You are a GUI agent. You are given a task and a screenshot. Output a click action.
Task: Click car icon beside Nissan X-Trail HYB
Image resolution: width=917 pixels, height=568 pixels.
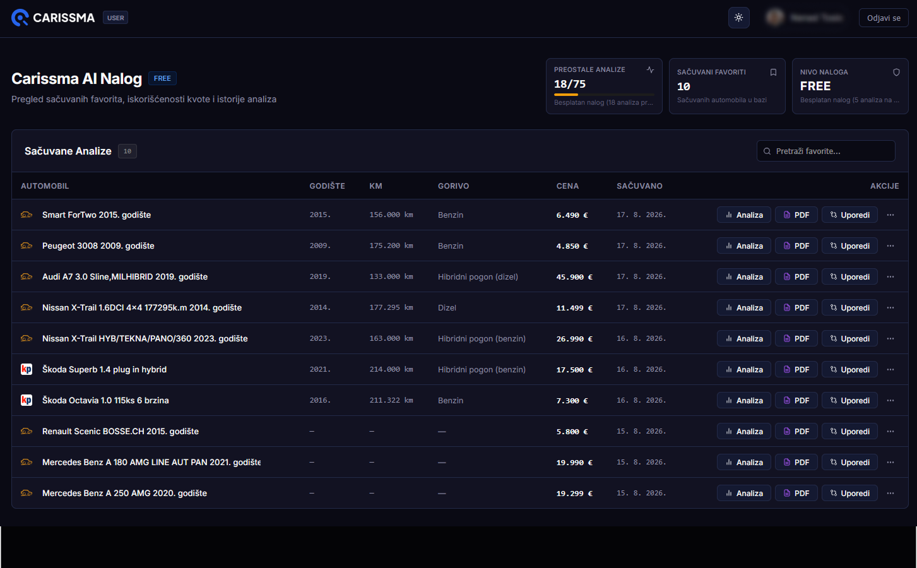click(27, 339)
